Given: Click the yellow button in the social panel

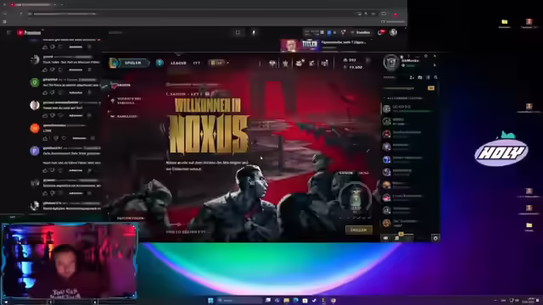Looking at the screenshot, I should click(431, 88).
